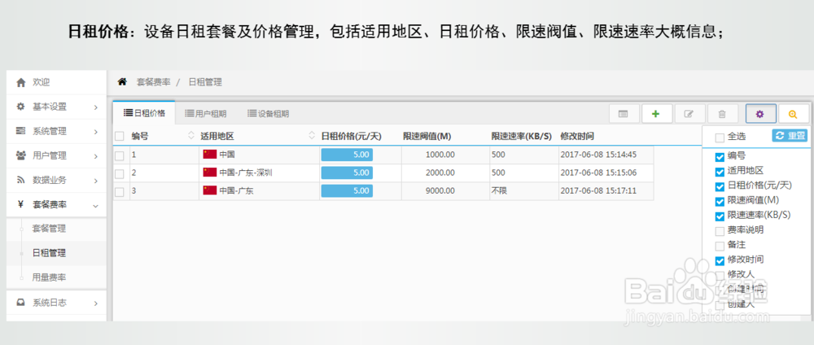Uncheck 限速阀值(M) column checkbox
Image resolution: width=814 pixels, height=345 pixels.
click(720, 201)
